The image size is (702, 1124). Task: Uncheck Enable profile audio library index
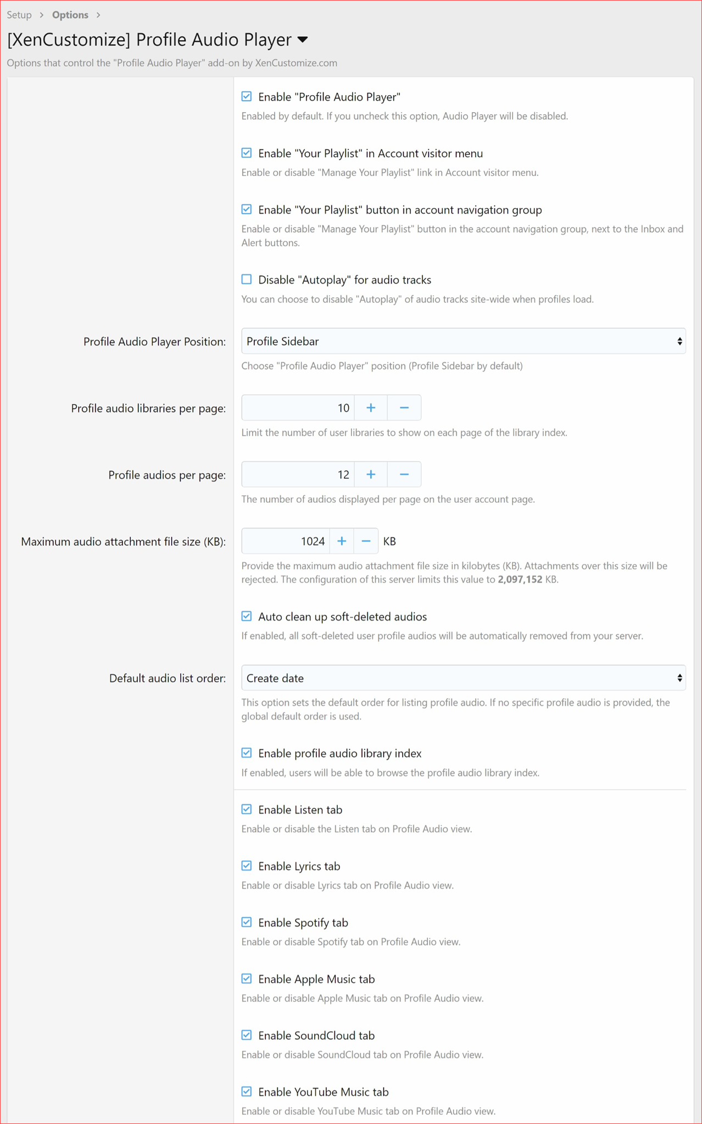[247, 752]
